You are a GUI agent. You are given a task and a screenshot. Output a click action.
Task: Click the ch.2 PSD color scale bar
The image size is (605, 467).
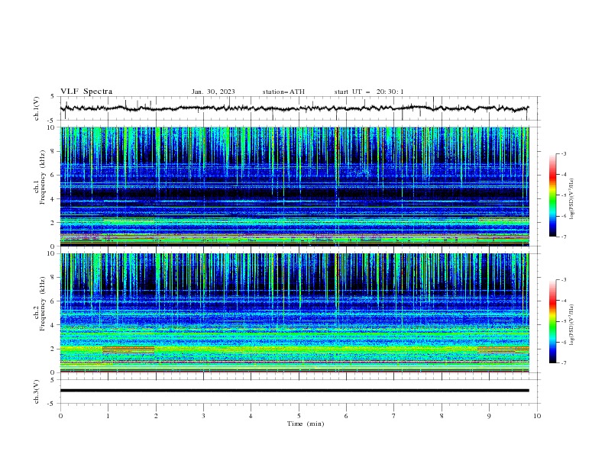(x=552, y=321)
